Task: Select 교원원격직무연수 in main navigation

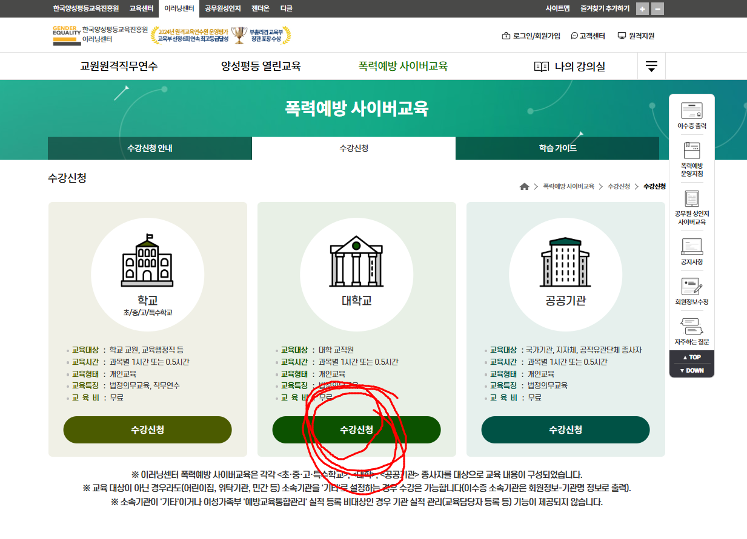Action: pos(119,67)
